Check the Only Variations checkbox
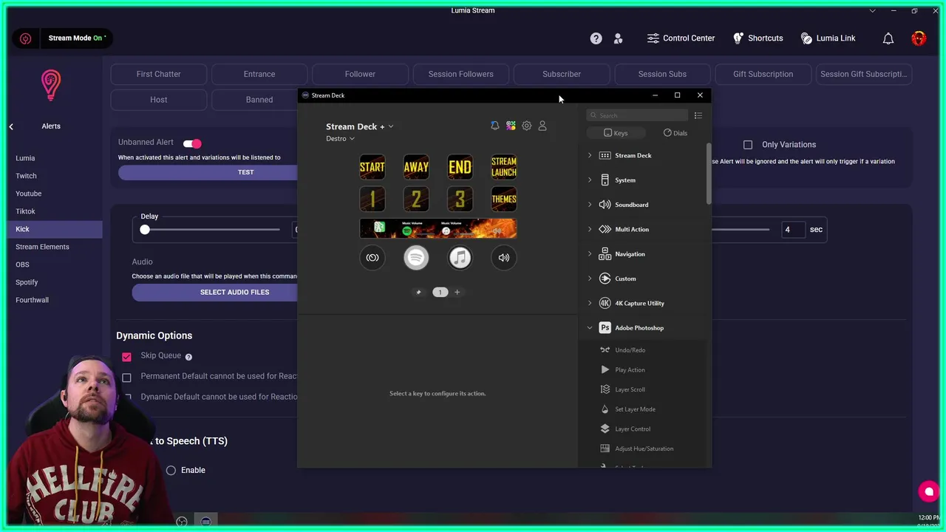Image resolution: width=946 pixels, height=532 pixels. (x=748, y=145)
